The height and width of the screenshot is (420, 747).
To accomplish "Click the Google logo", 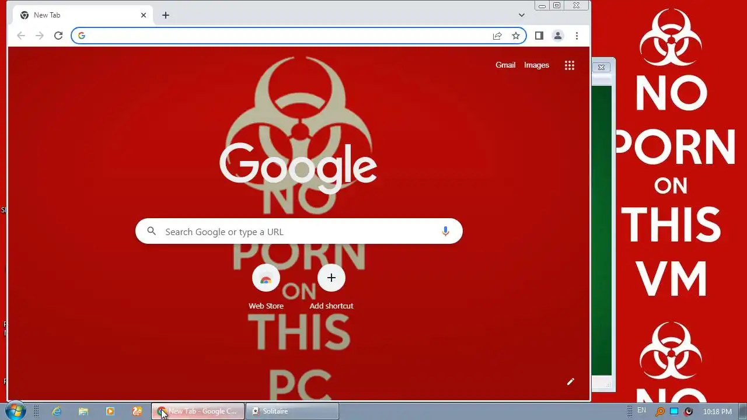I will [x=298, y=168].
